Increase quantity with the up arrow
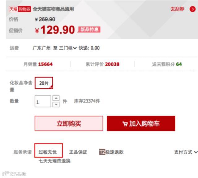198x178 pixels. (x=56, y=98)
